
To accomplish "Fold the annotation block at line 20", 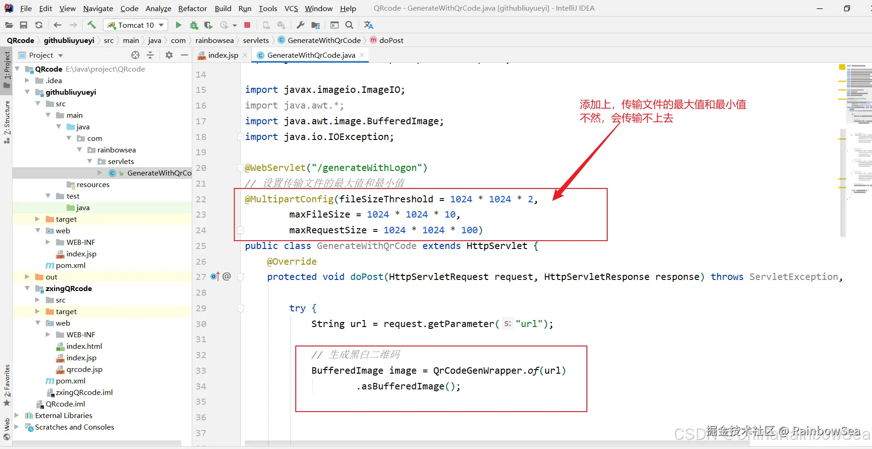I will [240, 168].
